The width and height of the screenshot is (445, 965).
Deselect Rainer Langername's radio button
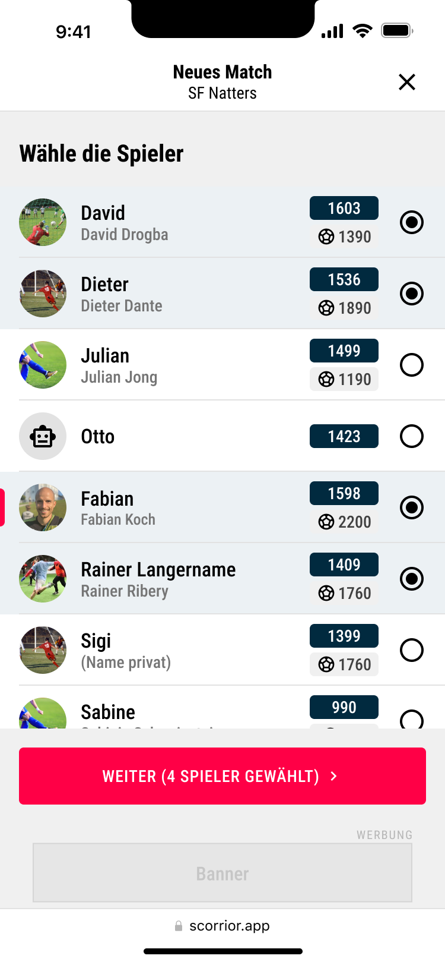click(x=412, y=579)
